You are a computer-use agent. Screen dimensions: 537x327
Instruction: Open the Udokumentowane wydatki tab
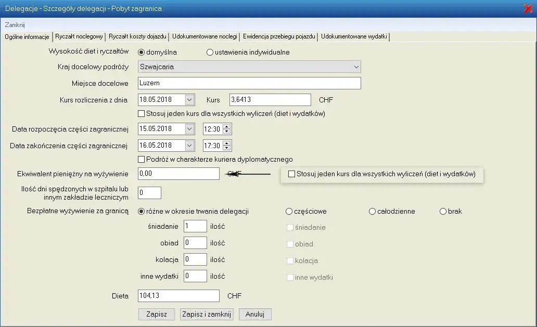(354, 36)
